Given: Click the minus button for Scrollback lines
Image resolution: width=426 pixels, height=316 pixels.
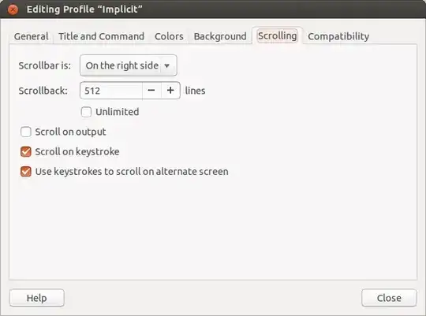Looking at the screenshot, I should pos(151,91).
